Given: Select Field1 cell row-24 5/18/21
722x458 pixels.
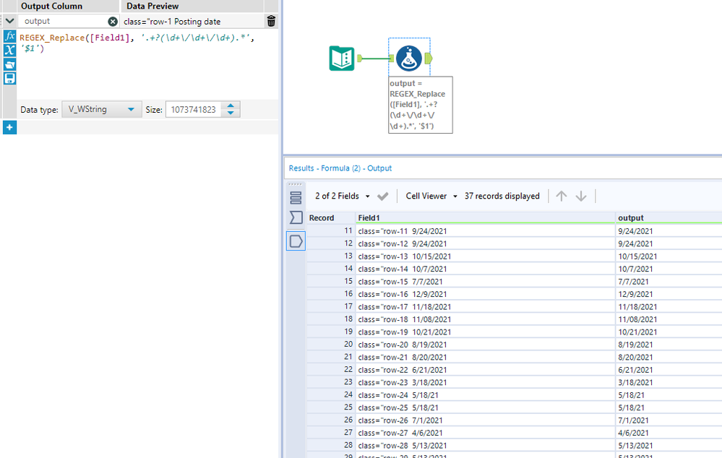Looking at the screenshot, I should (x=486, y=395).
